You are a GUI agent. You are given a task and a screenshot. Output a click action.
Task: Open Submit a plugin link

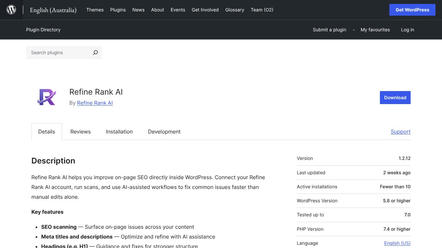pos(330,30)
